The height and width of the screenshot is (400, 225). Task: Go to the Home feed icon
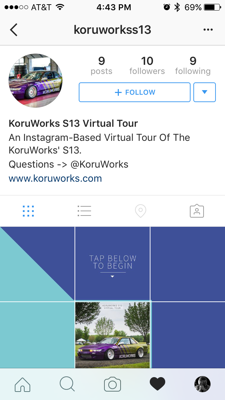[22, 384]
